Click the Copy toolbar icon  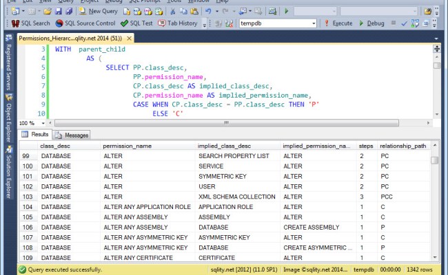183,12
